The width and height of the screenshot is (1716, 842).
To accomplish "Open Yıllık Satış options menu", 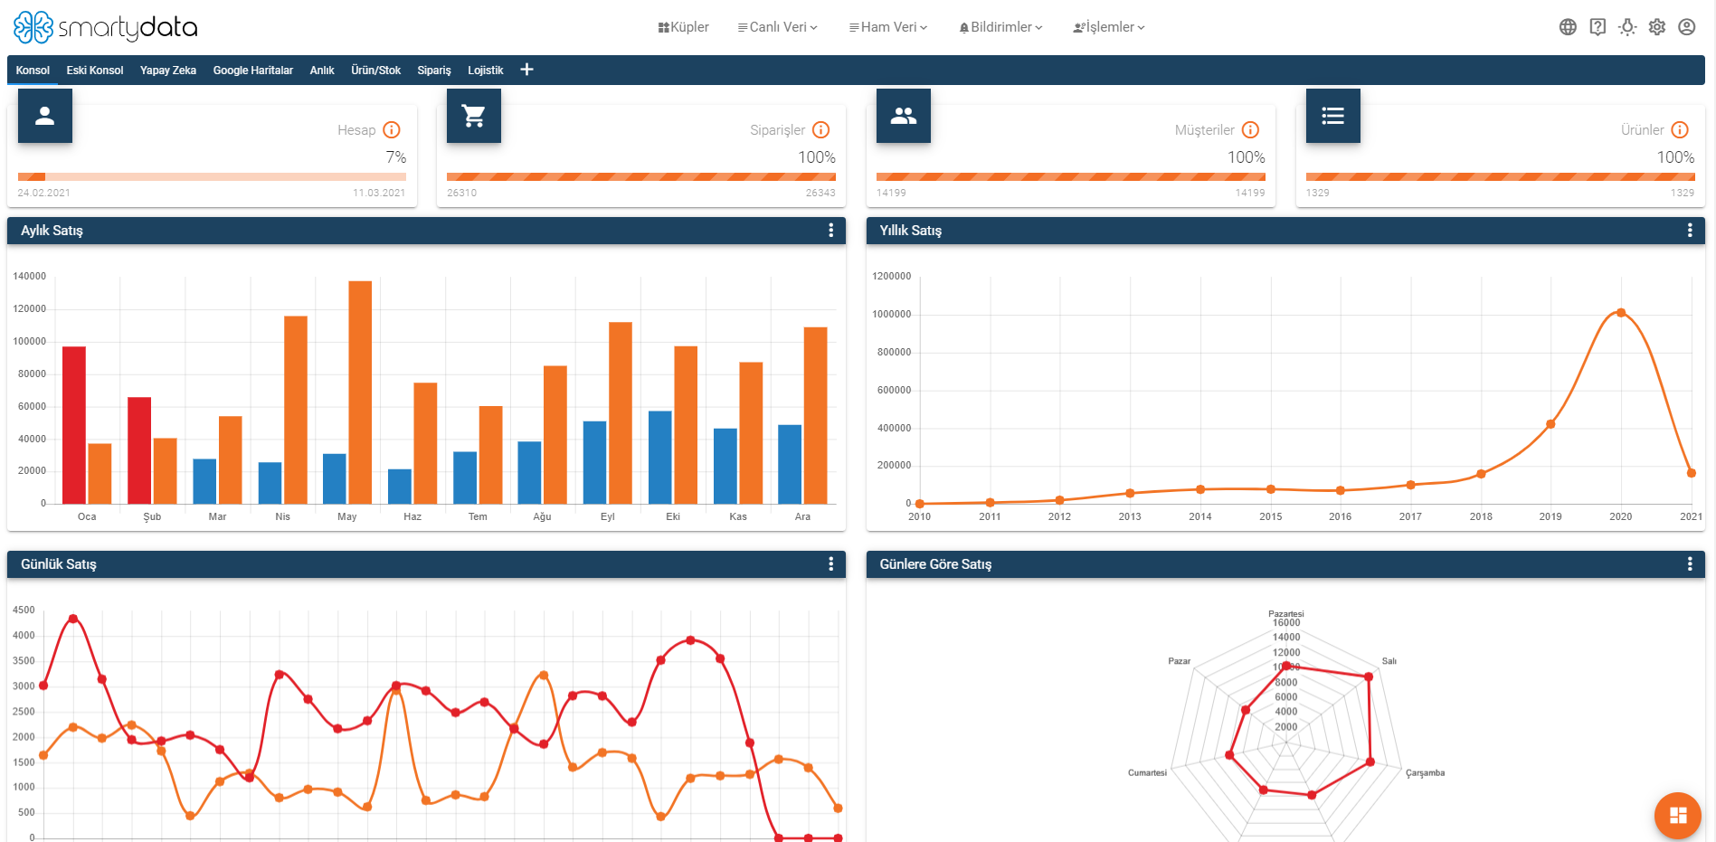I will pos(1690,231).
